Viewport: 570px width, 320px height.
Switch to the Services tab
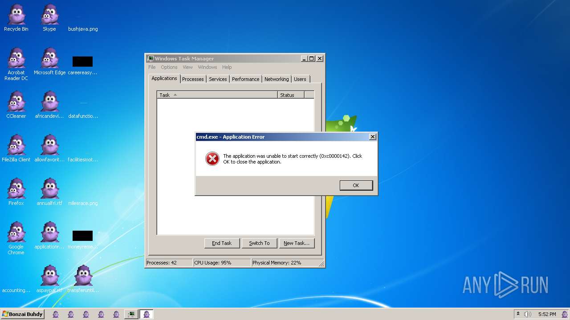point(218,79)
